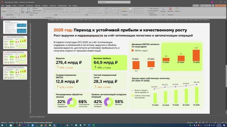Expand the shapes gallery more arrow

pyautogui.click(x=119, y=13)
